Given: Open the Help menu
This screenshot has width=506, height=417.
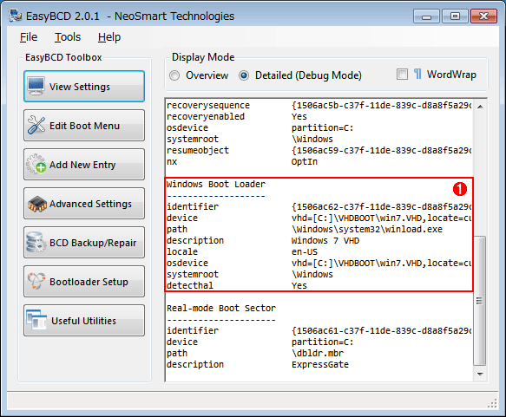Looking at the screenshot, I should click(109, 37).
